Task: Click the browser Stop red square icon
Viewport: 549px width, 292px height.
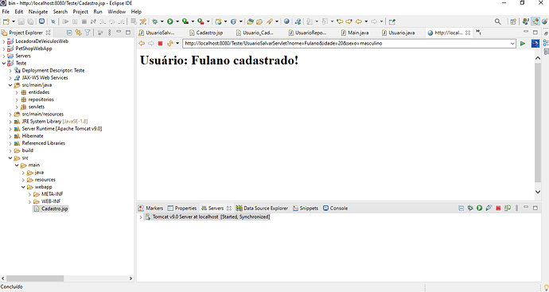Action: [161, 44]
